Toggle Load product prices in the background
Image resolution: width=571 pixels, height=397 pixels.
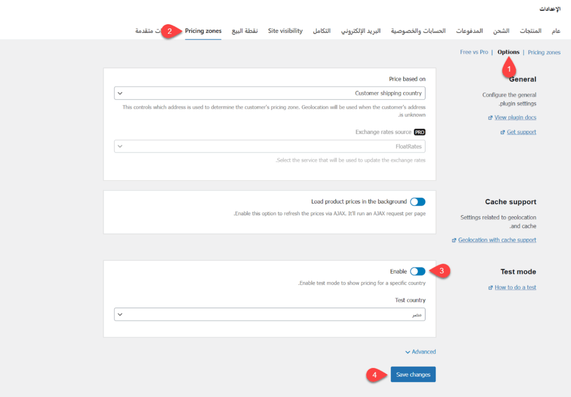[x=417, y=202]
